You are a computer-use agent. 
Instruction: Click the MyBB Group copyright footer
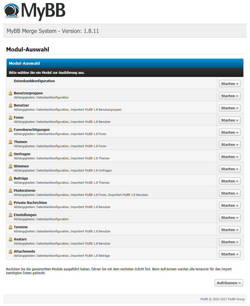pyautogui.click(x=222, y=299)
